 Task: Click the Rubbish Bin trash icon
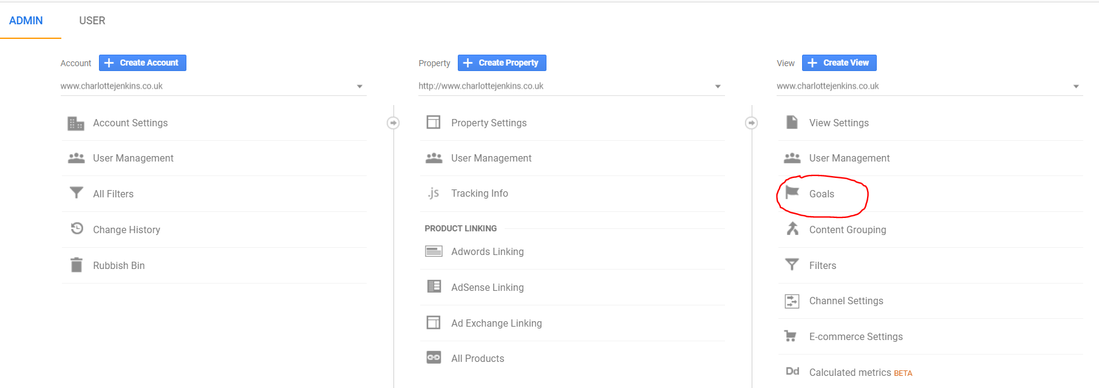pyautogui.click(x=77, y=265)
